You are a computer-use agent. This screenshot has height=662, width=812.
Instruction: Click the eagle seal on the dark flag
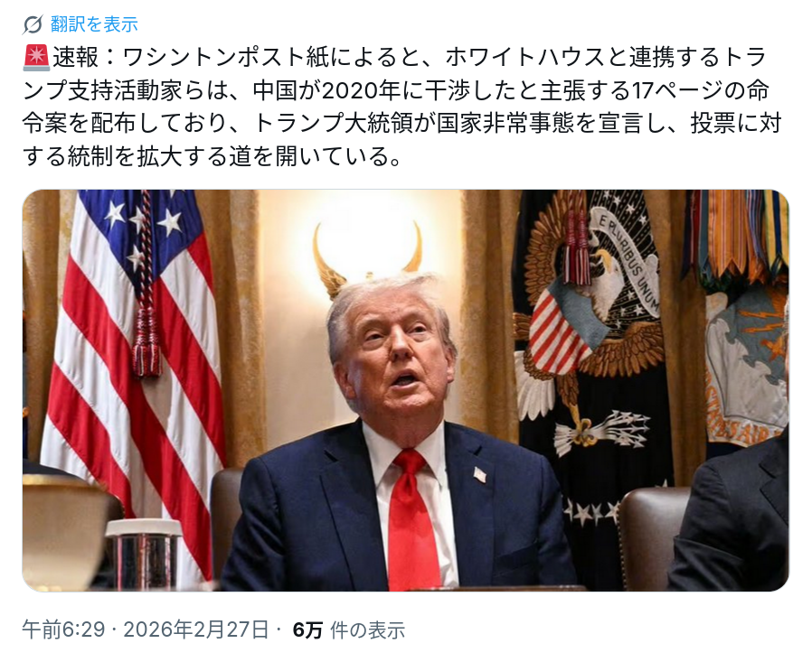(590, 331)
